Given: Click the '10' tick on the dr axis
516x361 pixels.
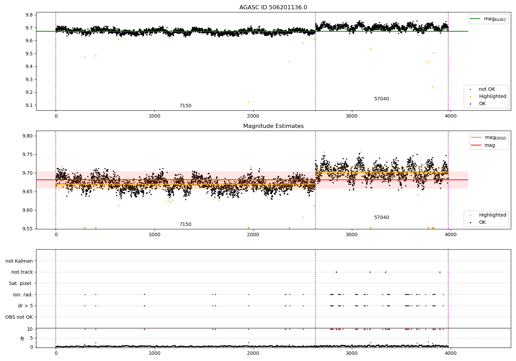Looking at the screenshot, I should [30, 329].
